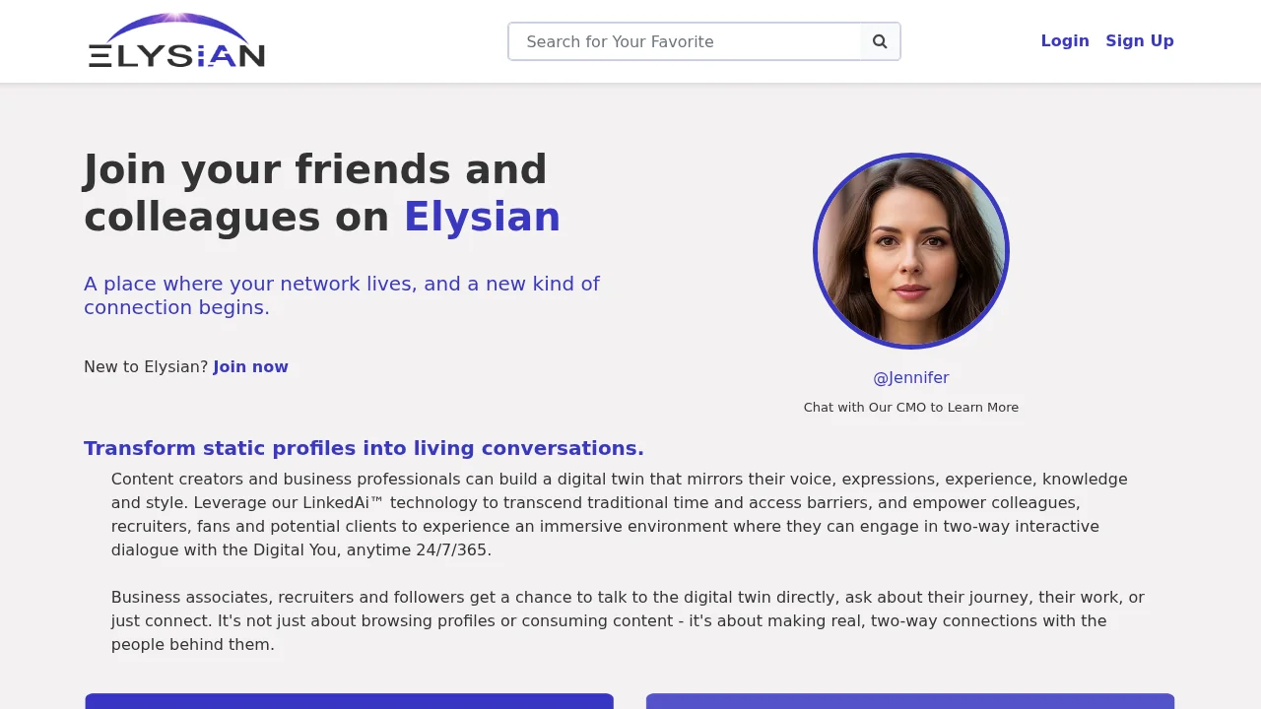
Task: Click the purple button at bottom right
Action: click(x=910, y=703)
